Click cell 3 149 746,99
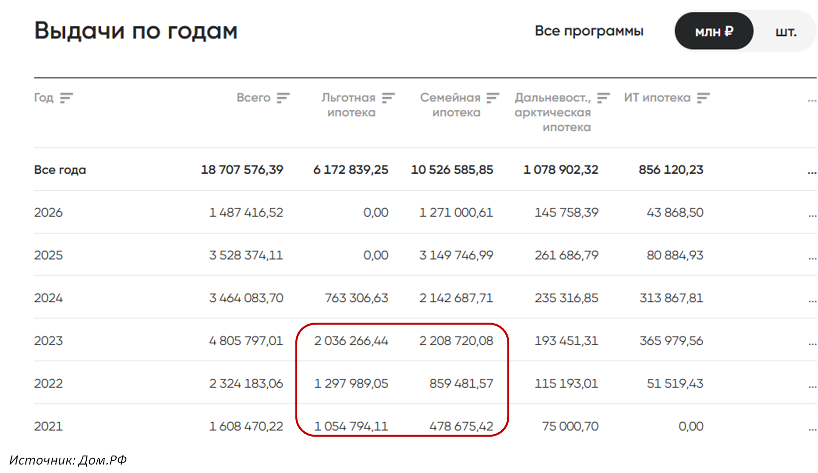This screenshot has width=818, height=473. [456, 255]
